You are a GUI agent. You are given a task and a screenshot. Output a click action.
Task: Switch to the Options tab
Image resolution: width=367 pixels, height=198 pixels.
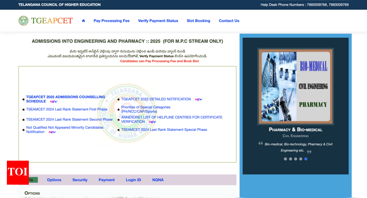[54, 180]
